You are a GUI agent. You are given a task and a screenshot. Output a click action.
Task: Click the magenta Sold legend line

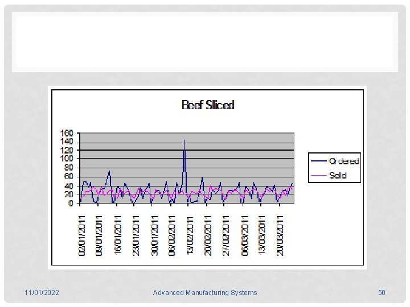(319, 175)
